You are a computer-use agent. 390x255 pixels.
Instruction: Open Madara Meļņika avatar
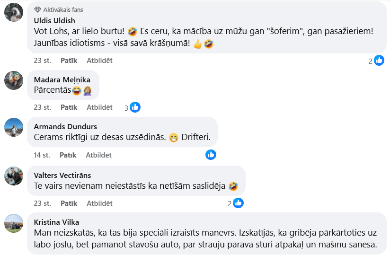pos(14,80)
